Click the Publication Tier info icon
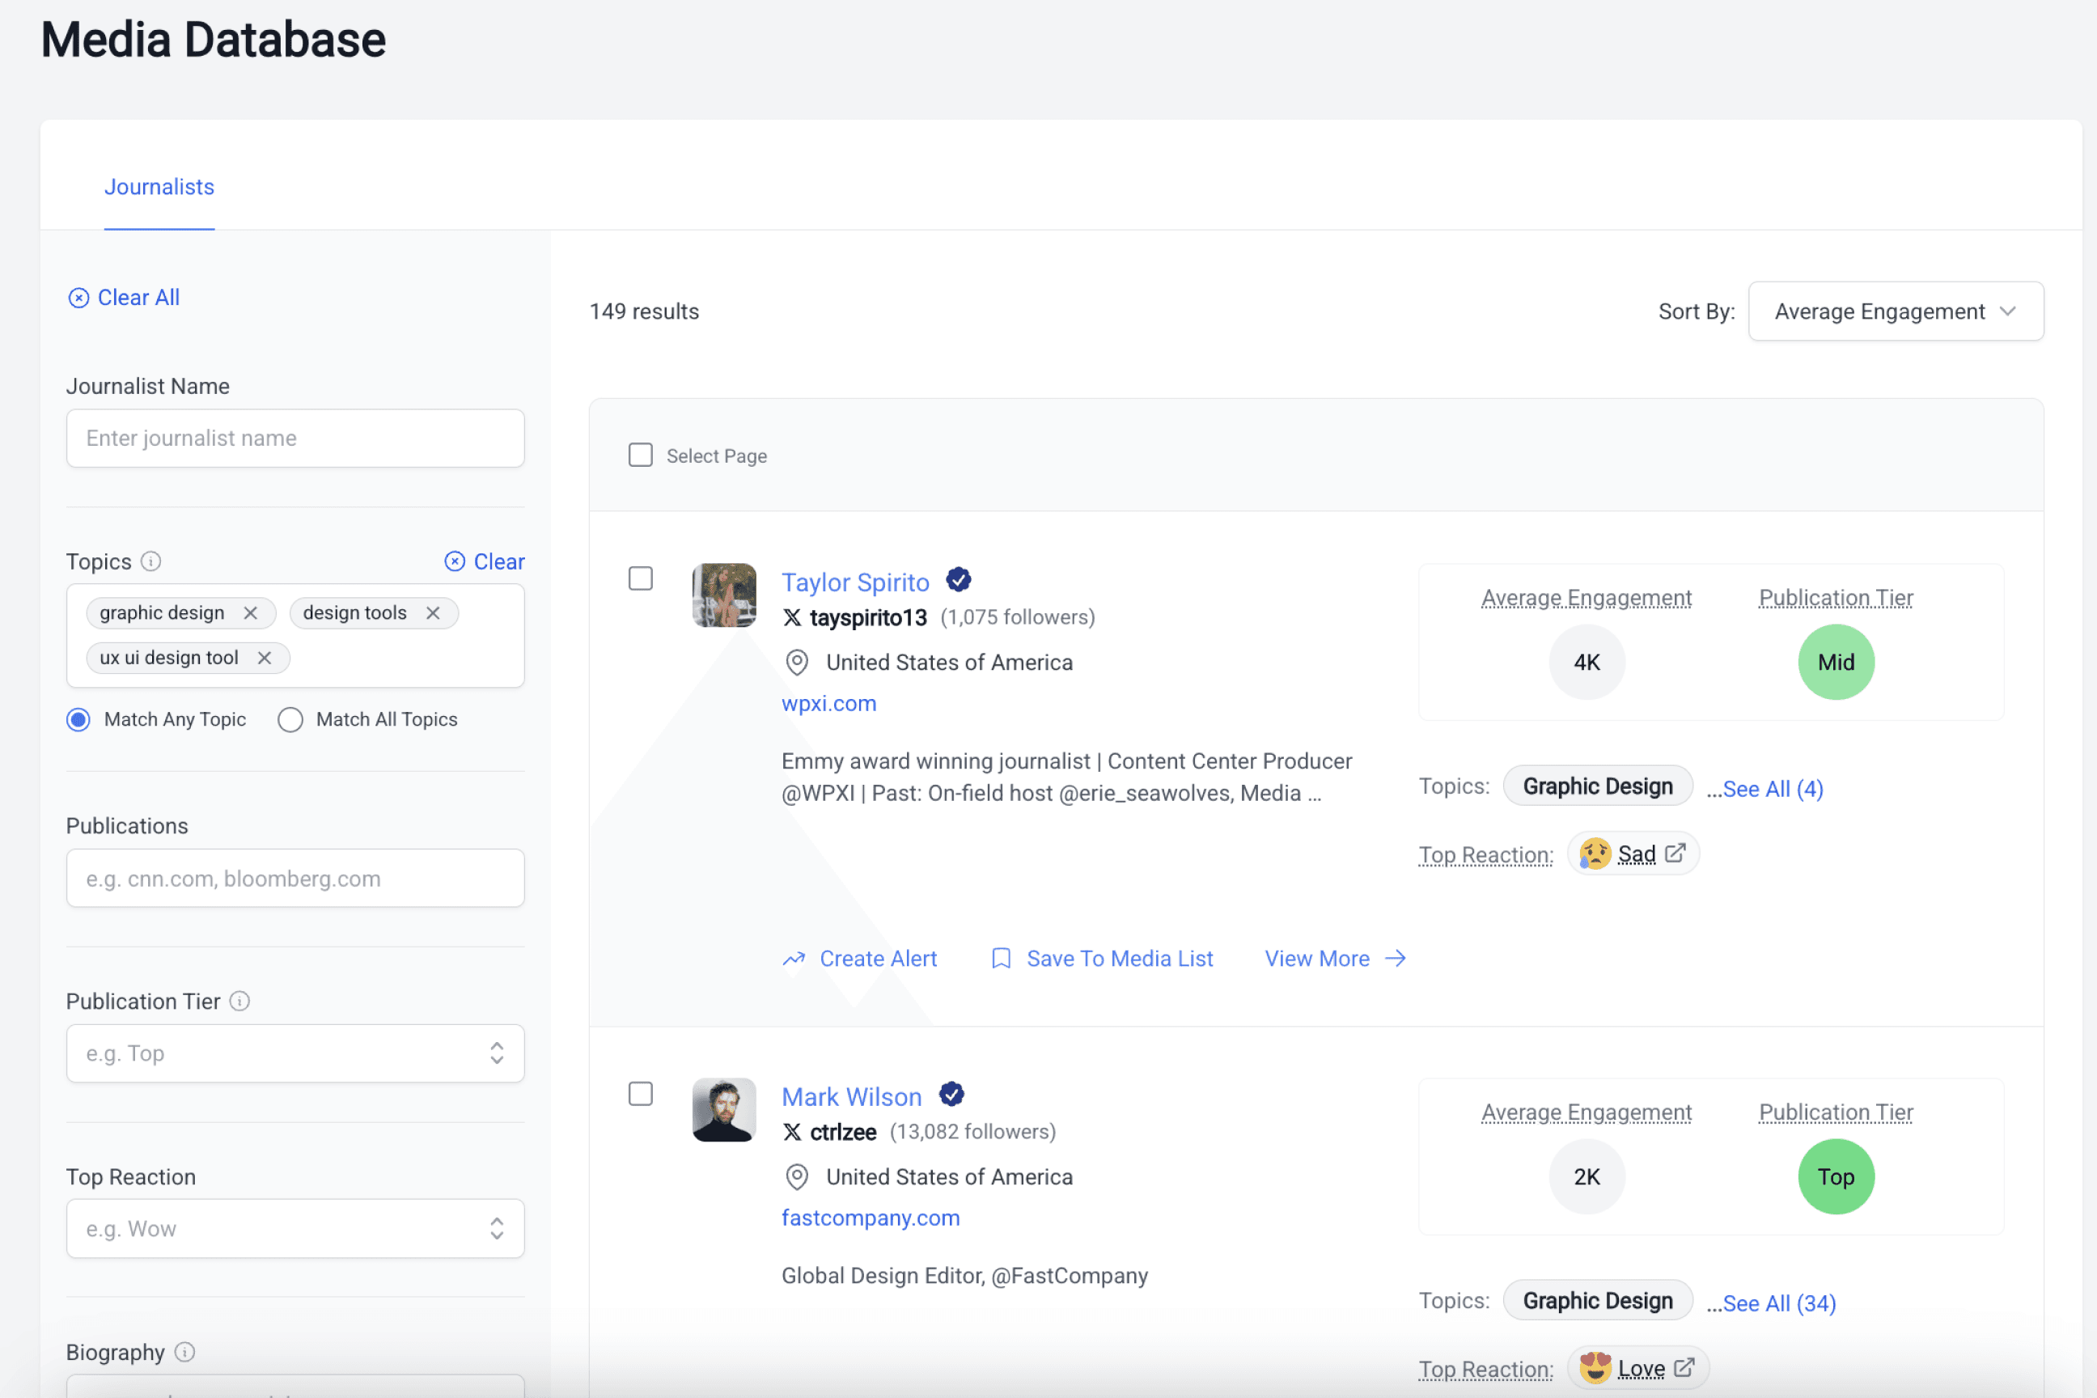The image size is (2097, 1398). coord(239,1002)
